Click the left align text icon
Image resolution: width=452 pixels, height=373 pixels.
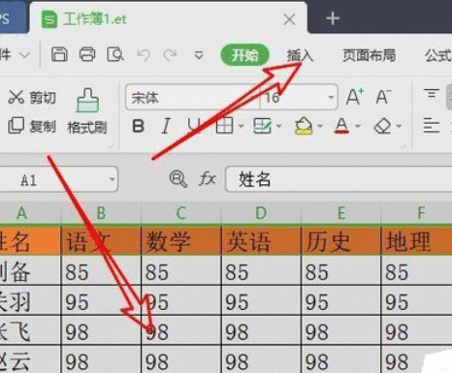(432, 126)
